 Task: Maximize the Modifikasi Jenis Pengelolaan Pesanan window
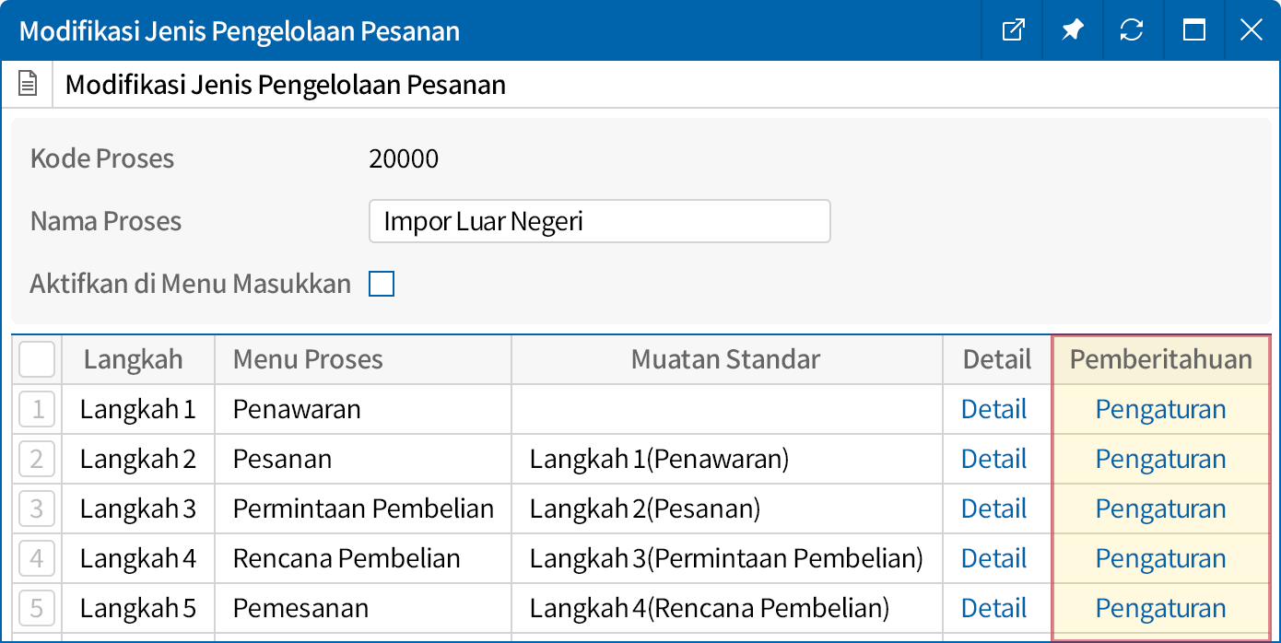pos(1193,30)
